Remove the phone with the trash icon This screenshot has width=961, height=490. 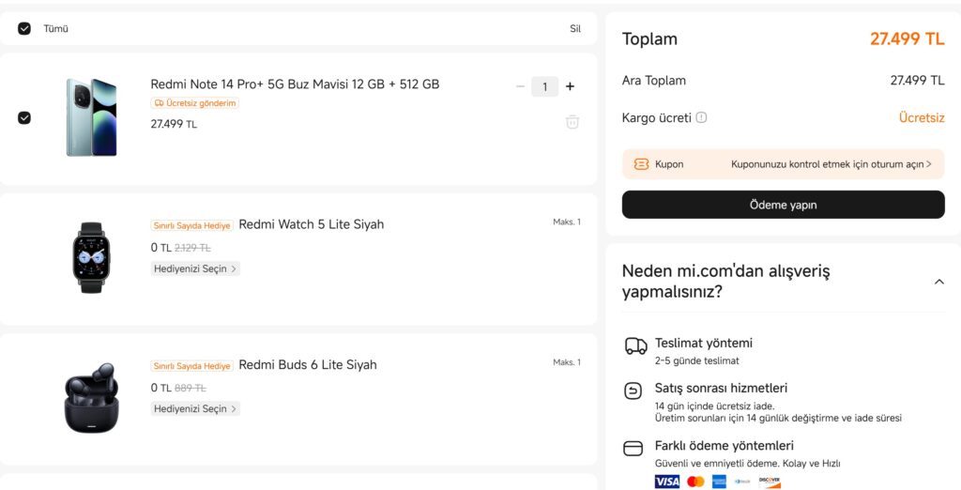(572, 121)
